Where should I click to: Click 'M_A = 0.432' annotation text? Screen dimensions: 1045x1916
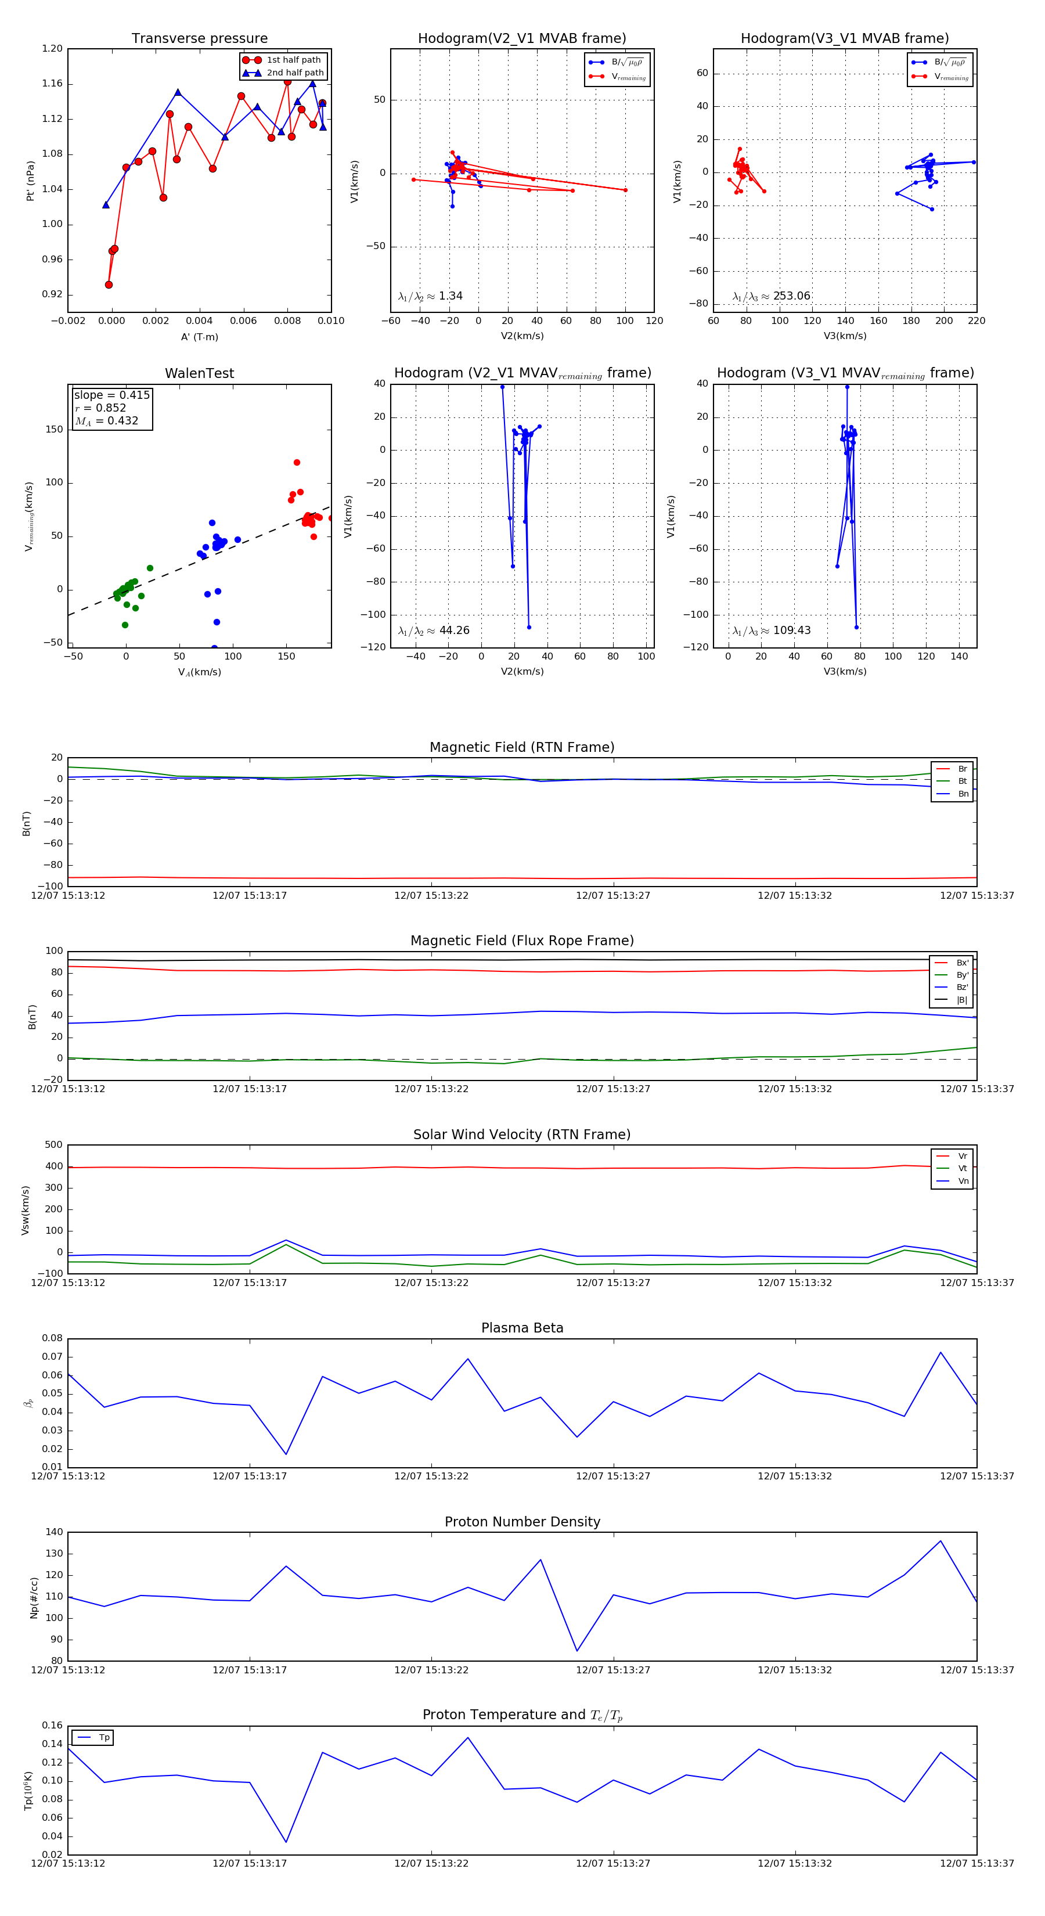(106, 421)
